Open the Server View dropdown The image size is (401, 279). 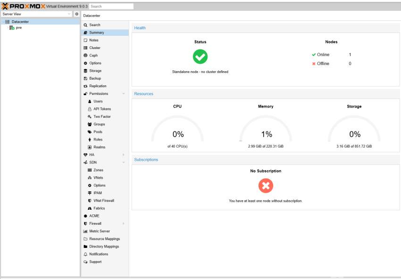[x=69, y=14]
